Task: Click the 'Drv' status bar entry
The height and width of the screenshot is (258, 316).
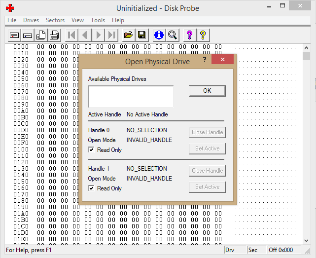Action: pos(235,250)
